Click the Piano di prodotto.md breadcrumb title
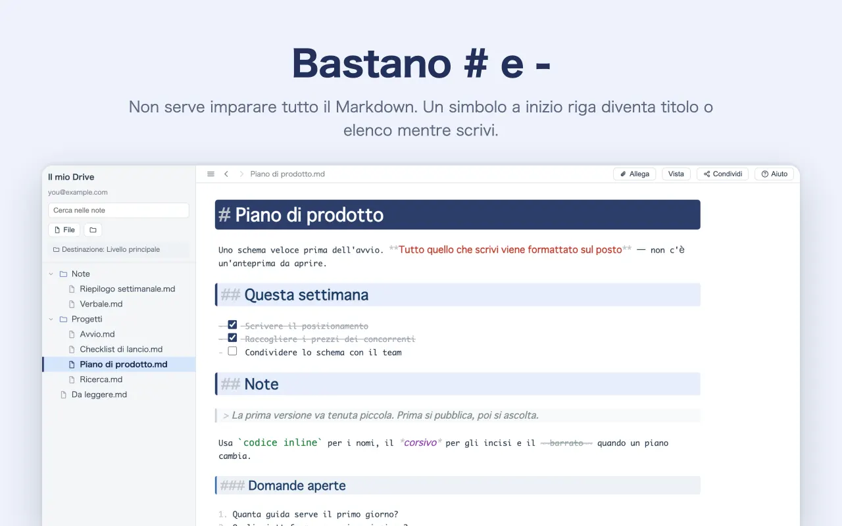The image size is (842, 526). tap(287, 174)
